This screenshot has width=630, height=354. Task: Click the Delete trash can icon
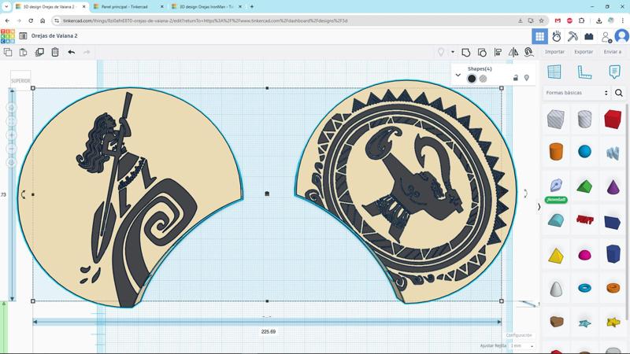[x=55, y=52]
